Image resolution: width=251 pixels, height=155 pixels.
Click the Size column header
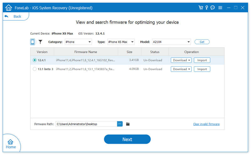(129, 52)
